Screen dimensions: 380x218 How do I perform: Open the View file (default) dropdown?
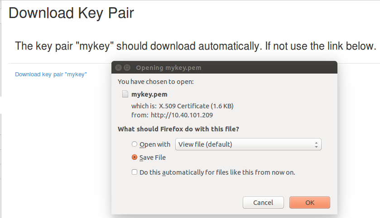point(248,144)
